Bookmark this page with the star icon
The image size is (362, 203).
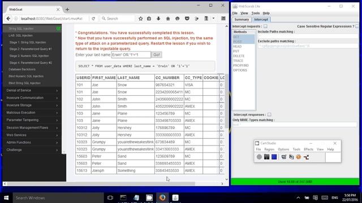coord(141,19)
